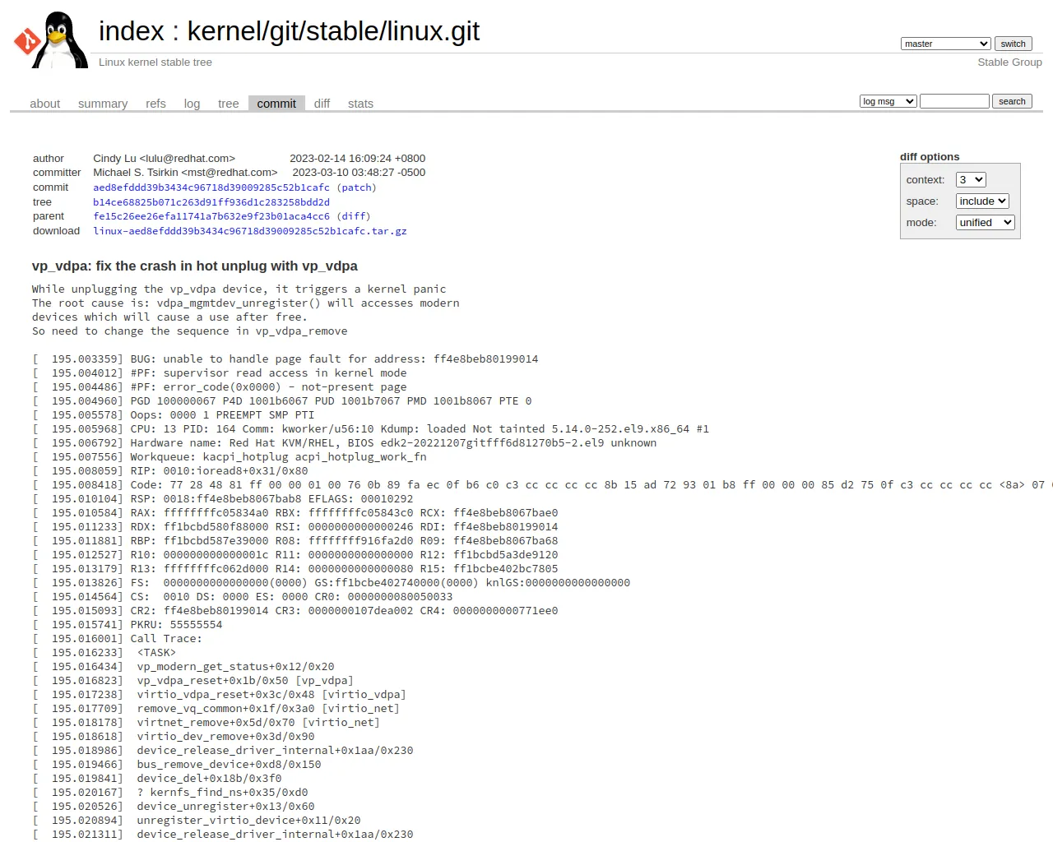Go to the summary tab
The height and width of the screenshot is (842, 1053).
click(103, 104)
